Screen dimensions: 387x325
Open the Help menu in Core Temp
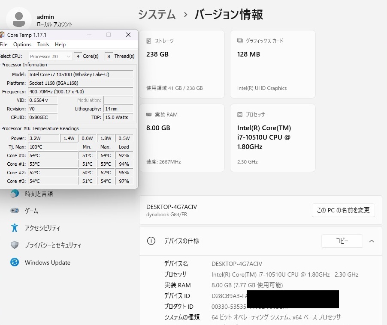pos(60,45)
